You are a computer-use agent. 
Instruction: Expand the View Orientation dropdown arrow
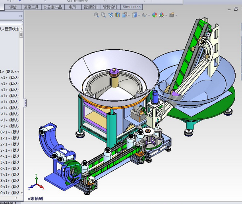point(129,15)
